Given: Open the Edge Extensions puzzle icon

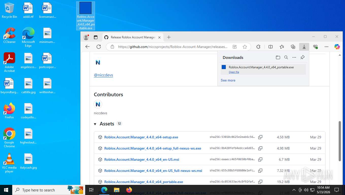Looking at the screenshot, I should tap(258, 47).
